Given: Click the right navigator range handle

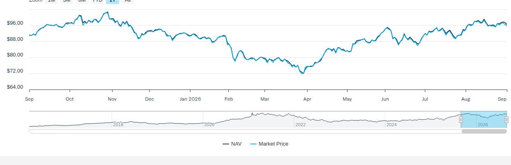Looking at the screenshot, I should tap(506, 120).
